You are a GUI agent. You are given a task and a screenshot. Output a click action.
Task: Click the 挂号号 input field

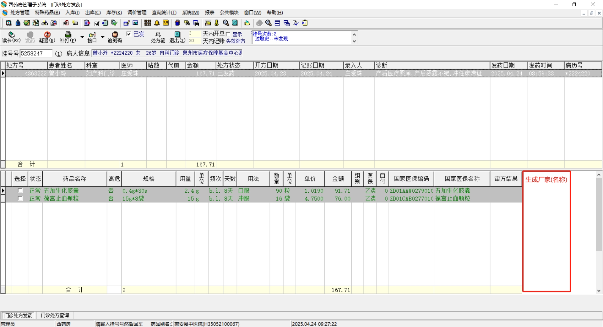36,54
